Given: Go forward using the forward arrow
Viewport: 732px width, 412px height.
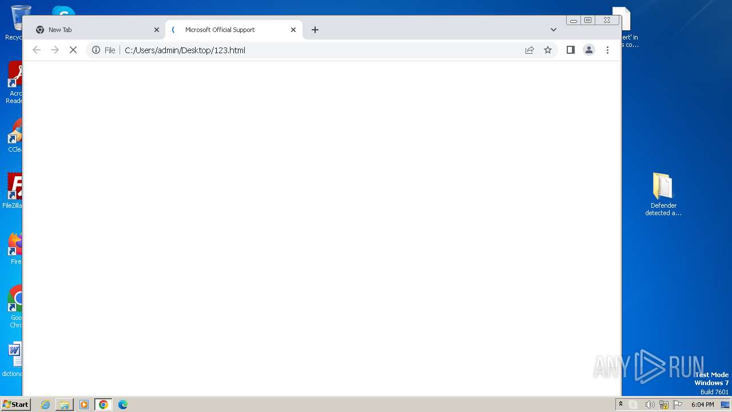Looking at the screenshot, I should coord(55,50).
